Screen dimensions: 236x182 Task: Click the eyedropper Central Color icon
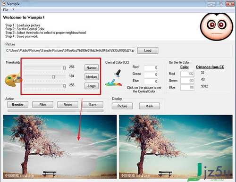click(114, 78)
